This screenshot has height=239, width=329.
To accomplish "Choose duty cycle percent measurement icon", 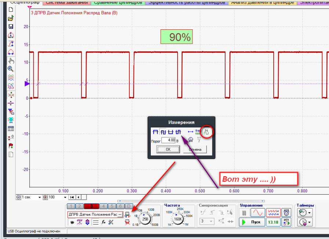I will [206, 132].
